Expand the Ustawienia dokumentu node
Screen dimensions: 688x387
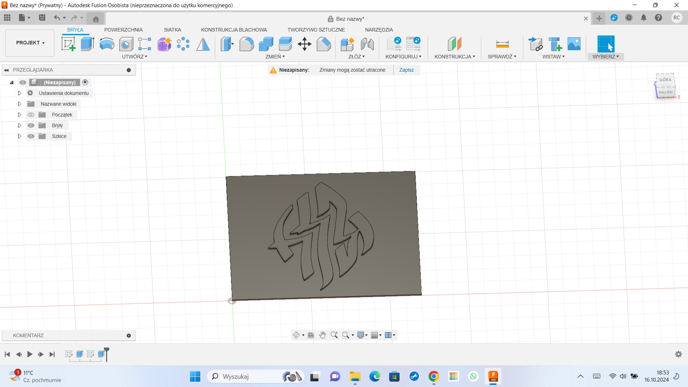[x=20, y=93]
